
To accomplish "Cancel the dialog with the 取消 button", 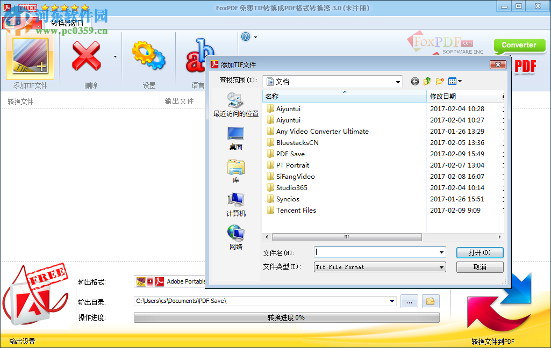I will click(480, 266).
